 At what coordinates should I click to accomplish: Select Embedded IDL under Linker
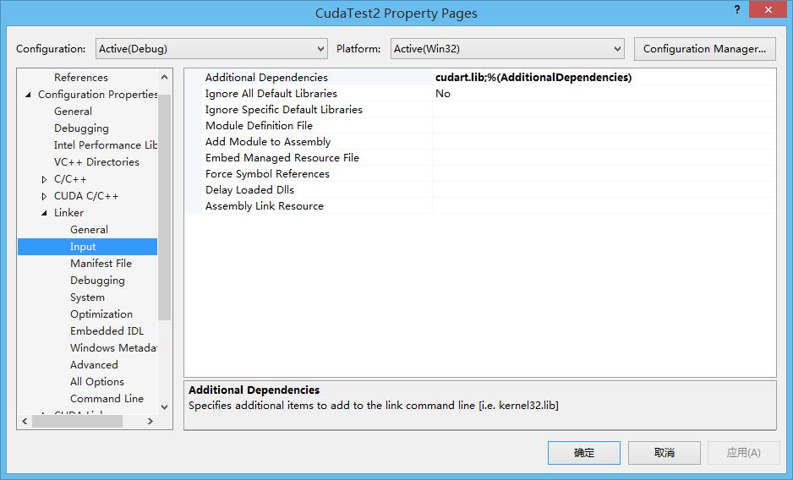point(107,330)
